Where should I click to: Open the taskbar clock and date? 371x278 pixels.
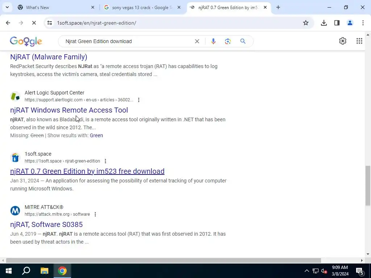click(340, 271)
